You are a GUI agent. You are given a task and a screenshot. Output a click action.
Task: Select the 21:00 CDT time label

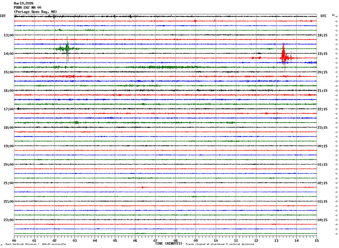(8, 183)
